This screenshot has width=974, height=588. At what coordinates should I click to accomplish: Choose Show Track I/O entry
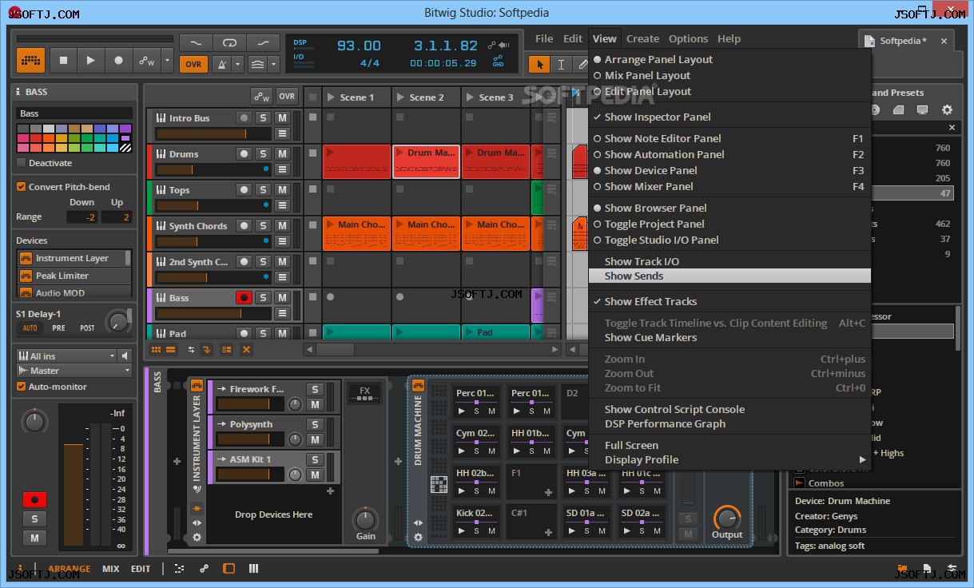click(x=730, y=261)
